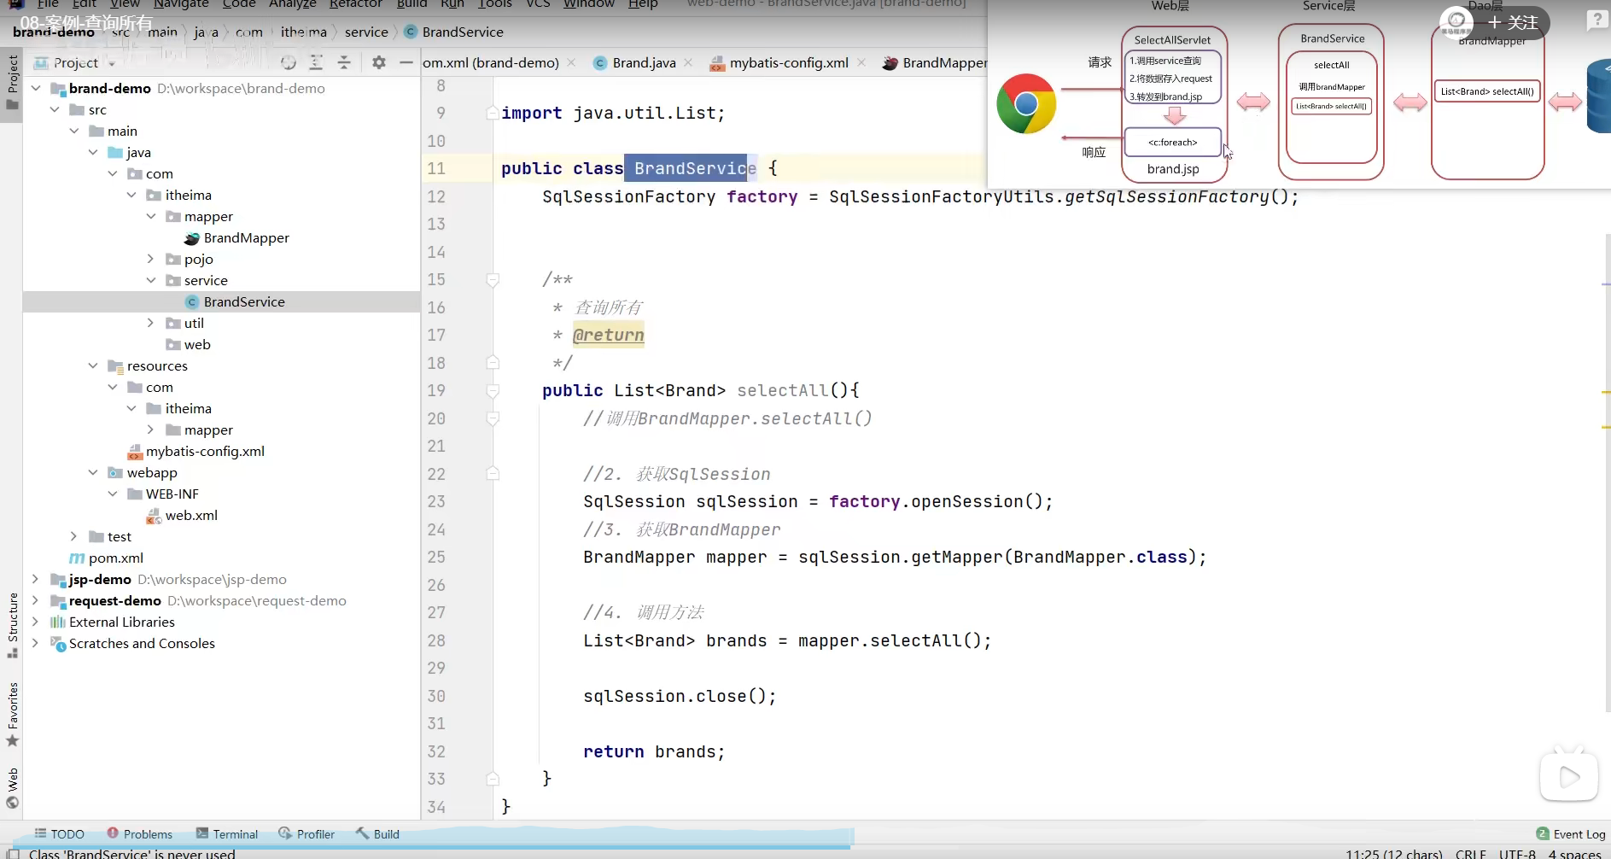This screenshot has height=859, width=1611.
Task: Click the Collapse All icon in Project panel
Action: click(344, 62)
